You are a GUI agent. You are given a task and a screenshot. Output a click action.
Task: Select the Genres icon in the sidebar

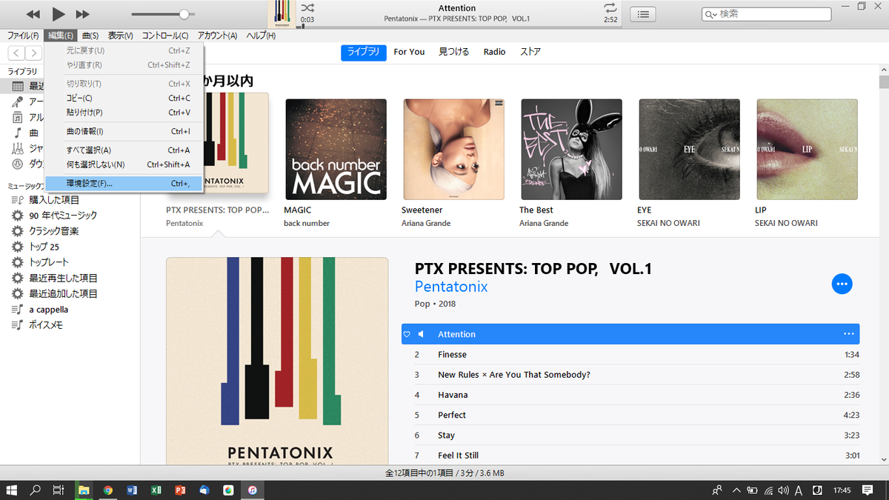(x=18, y=148)
